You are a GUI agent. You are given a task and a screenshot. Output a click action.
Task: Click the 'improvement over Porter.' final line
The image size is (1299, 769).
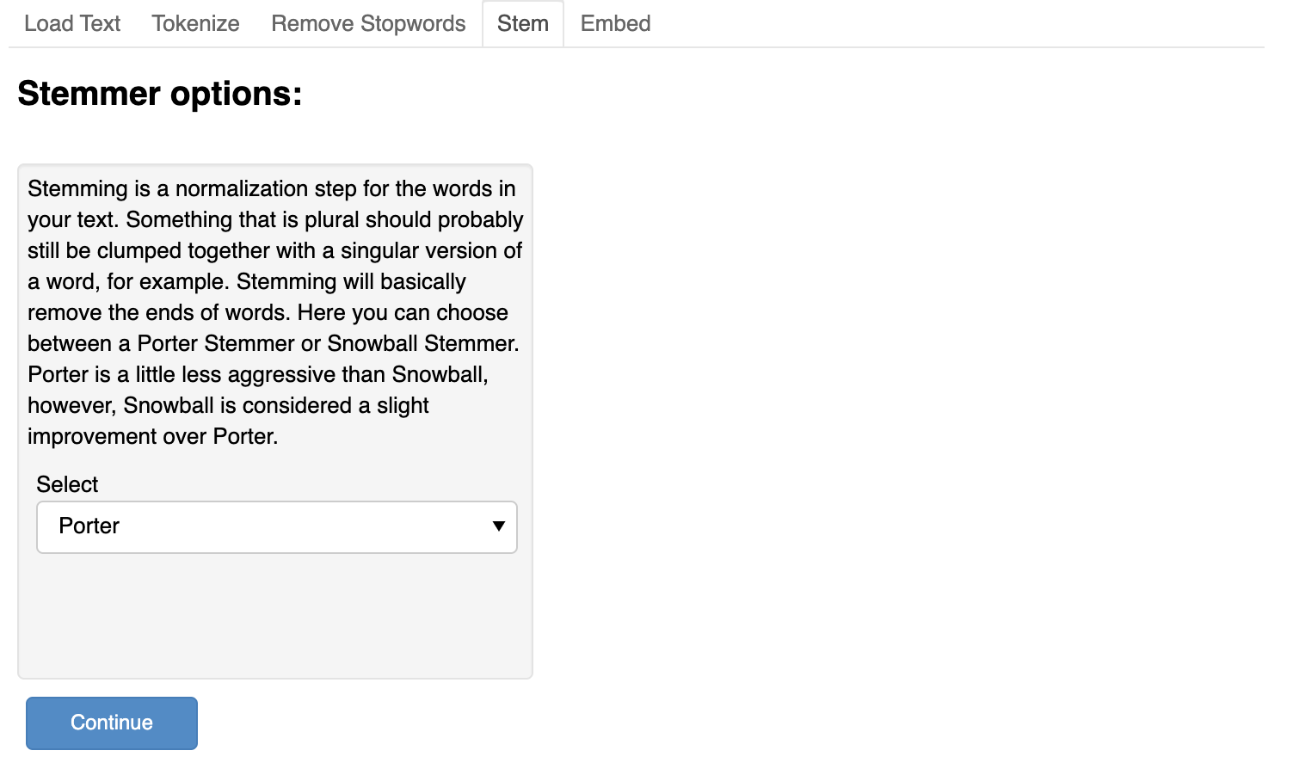pos(153,437)
